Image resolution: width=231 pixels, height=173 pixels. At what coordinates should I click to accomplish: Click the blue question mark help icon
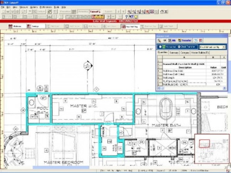click(x=126, y=17)
